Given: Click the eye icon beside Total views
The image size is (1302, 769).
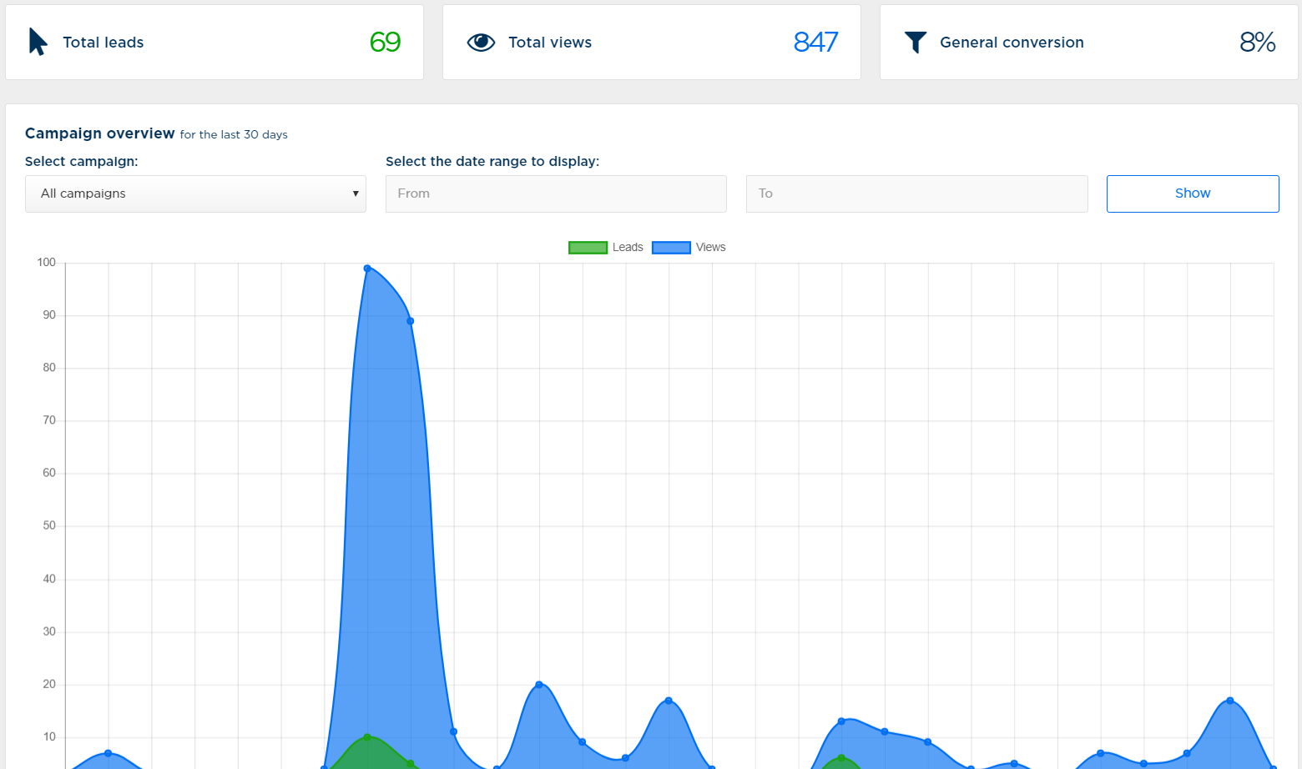Looking at the screenshot, I should 481,43.
